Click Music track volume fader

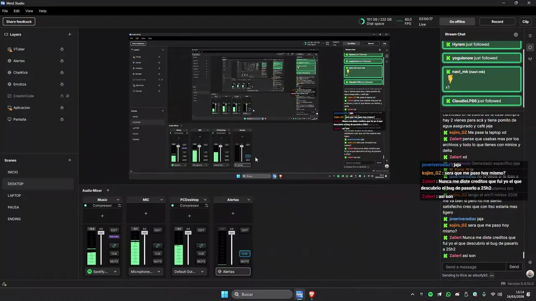101,232
